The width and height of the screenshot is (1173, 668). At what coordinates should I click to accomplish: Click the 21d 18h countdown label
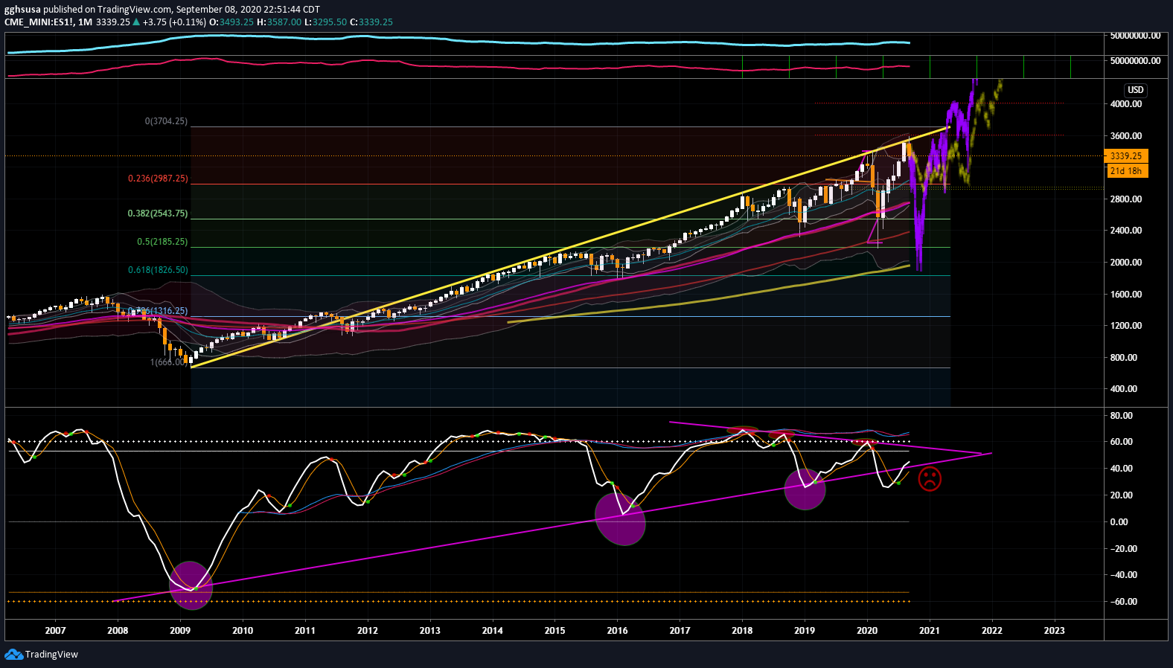point(1126,171)
